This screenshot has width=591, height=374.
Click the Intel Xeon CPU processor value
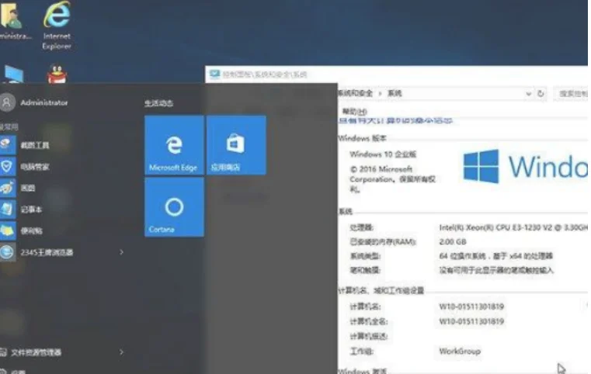point(513,227)
